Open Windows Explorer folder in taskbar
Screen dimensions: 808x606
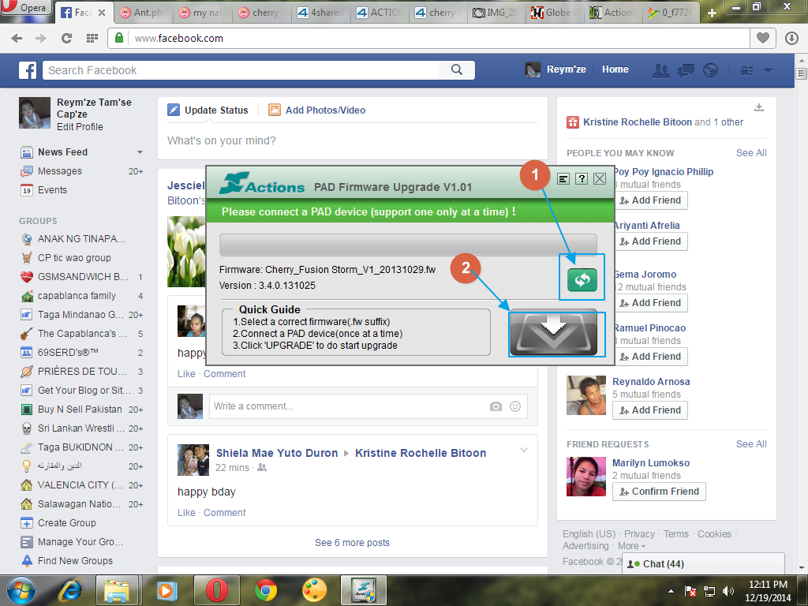[x=117, y=590]
